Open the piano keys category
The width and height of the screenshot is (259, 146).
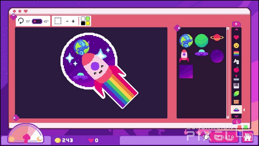pyautogui.click(x=236, y=86)
